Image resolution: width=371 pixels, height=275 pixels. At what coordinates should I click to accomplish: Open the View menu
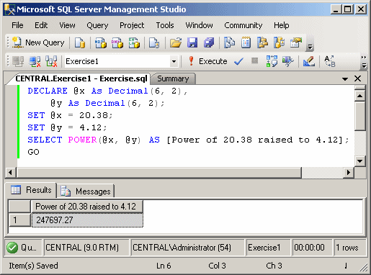coord(67,25)
